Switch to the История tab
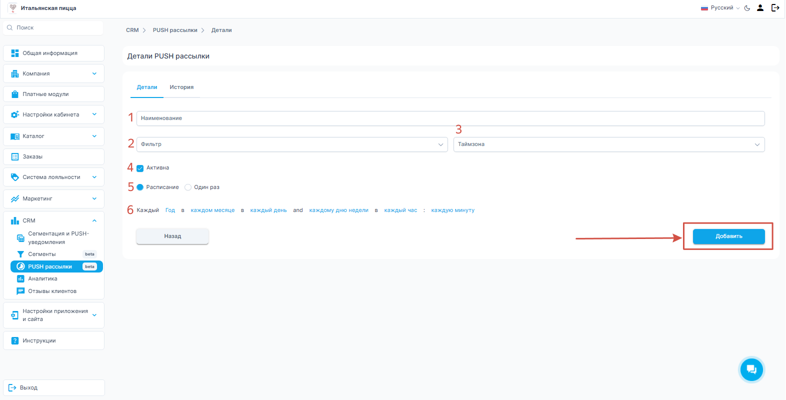 point(181,87)
